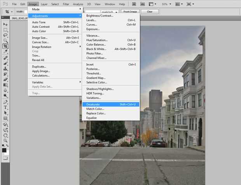Choose the Clone Stamp tool
This screenshot has width=241, height=185.
coord(5,68)
